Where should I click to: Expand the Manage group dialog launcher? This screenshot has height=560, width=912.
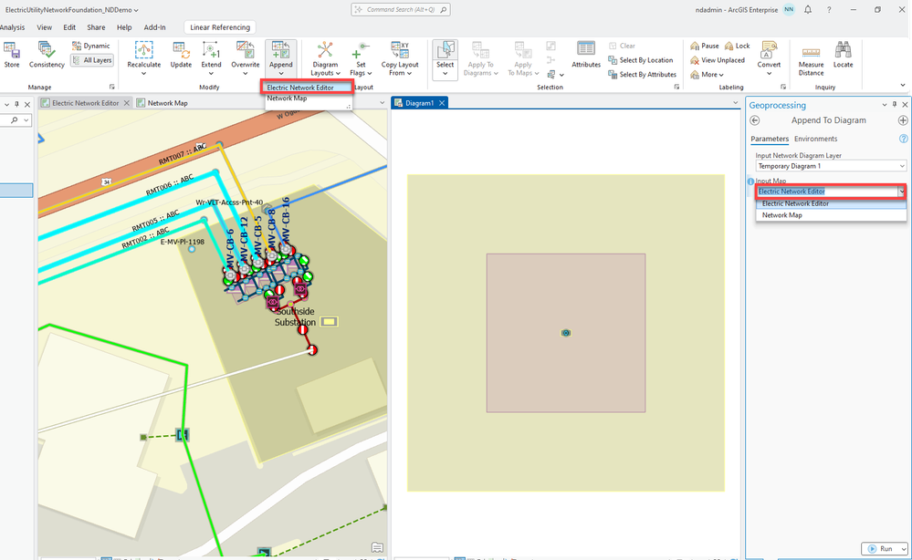coord(111,88)
